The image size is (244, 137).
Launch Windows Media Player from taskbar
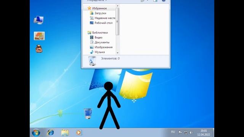(79, 132)
